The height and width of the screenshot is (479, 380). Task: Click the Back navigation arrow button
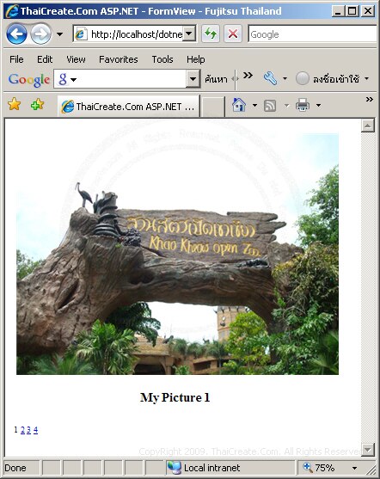coord(16,34)
